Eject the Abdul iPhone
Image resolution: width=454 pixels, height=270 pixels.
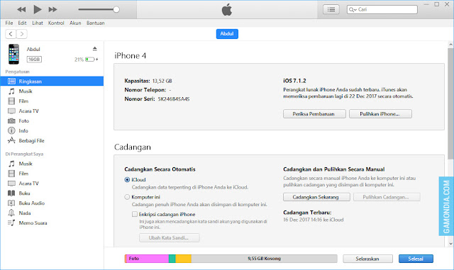94,49
